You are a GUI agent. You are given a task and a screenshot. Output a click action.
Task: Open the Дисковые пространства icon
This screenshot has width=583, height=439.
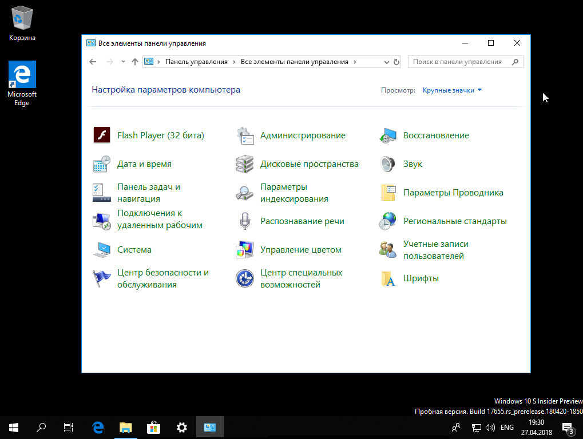point(245,164)
